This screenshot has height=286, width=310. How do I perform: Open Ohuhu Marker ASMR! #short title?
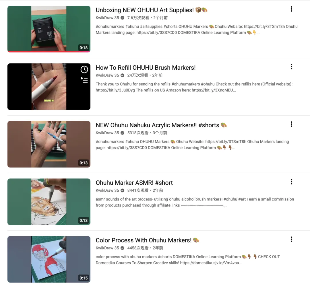tap(134, 183)
